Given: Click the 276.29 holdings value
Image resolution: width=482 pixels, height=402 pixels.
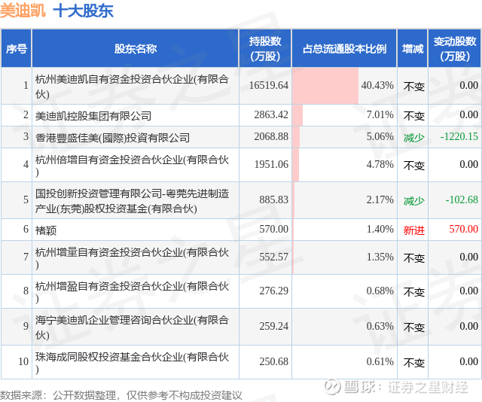Looking at the screenshot, I should 274,291.
